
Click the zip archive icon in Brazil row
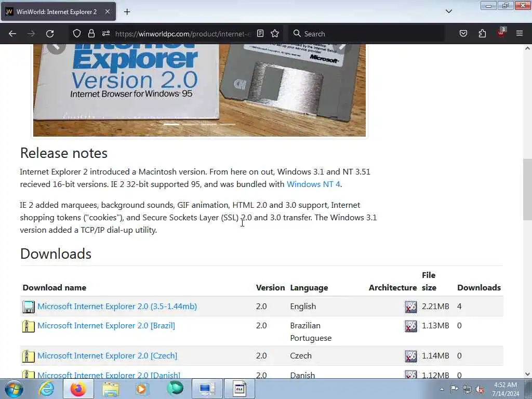click(28, 326)
